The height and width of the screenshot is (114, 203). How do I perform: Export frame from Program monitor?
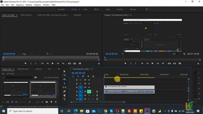pos(180,63)
